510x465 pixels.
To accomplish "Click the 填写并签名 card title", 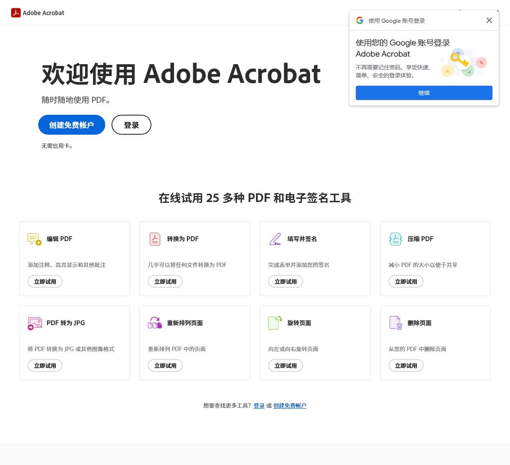I will pyautogui.click(x=302, y=239).
